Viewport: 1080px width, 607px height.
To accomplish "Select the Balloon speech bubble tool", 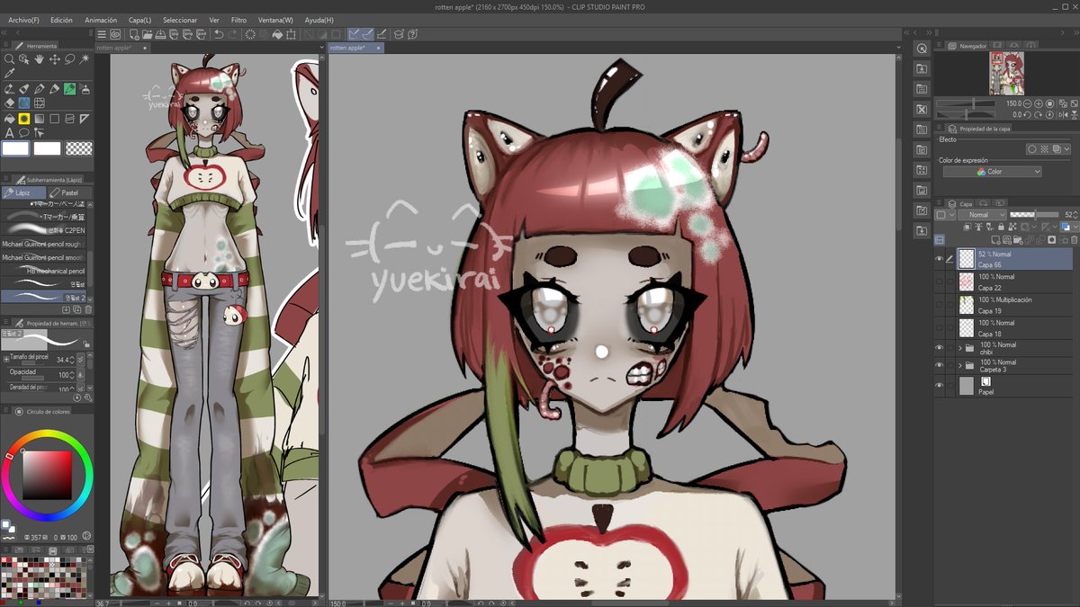I will tap(24, 132).
